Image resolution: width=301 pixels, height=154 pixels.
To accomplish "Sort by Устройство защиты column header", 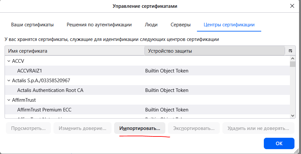I will coord(214,51).
